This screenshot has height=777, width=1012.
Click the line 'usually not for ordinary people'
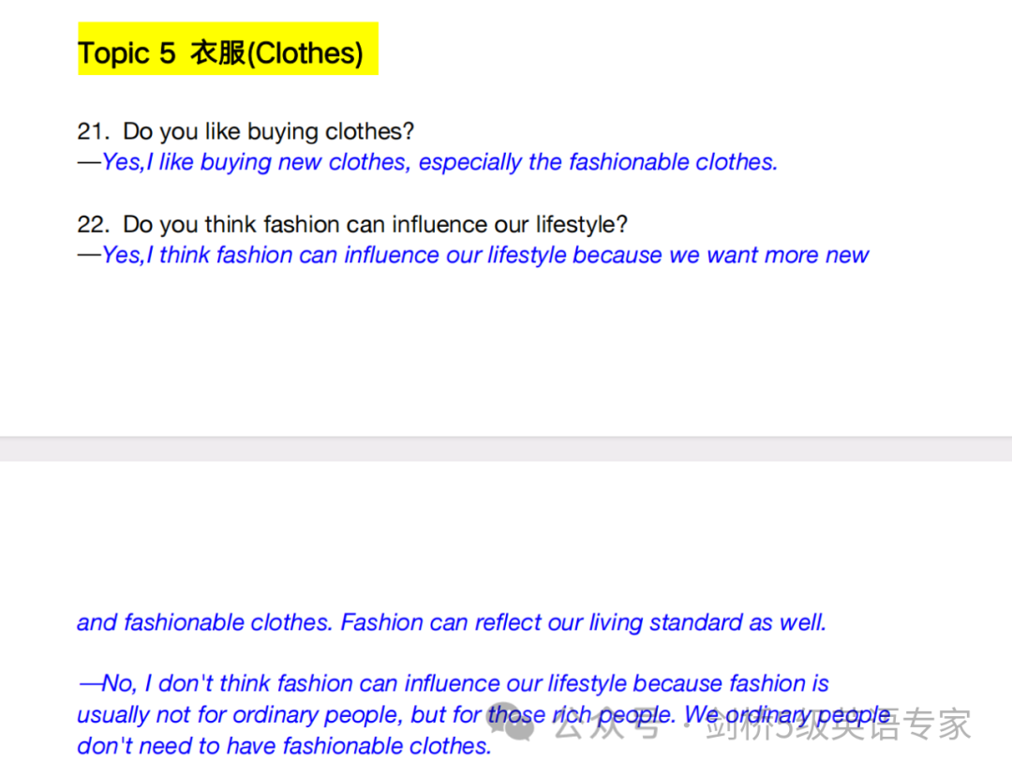click(484, 714)
